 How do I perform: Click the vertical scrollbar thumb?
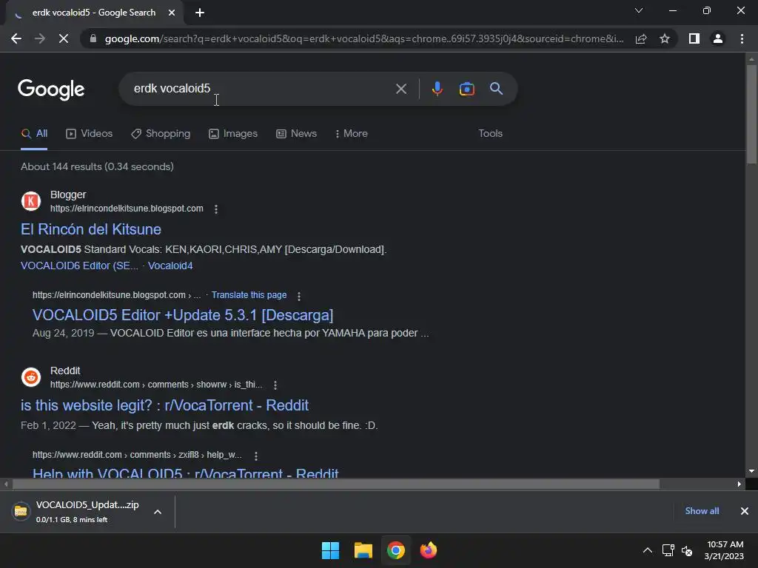pyautogui.click(x=751, y=115)
